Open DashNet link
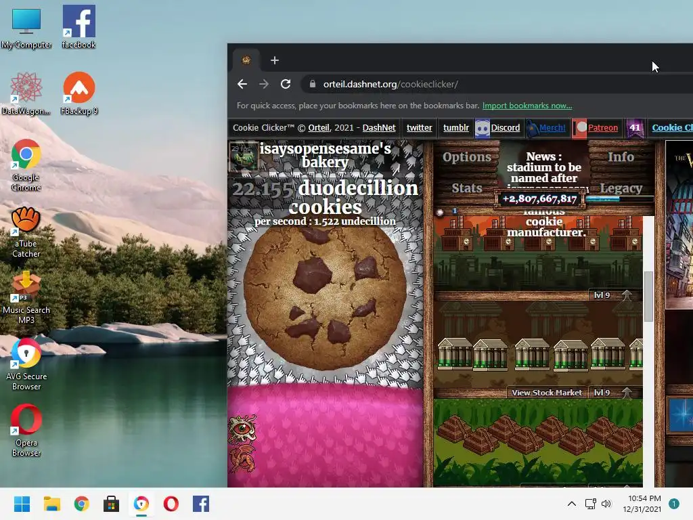The width and height of the screenshot is (693, 520). pos(379,128)
